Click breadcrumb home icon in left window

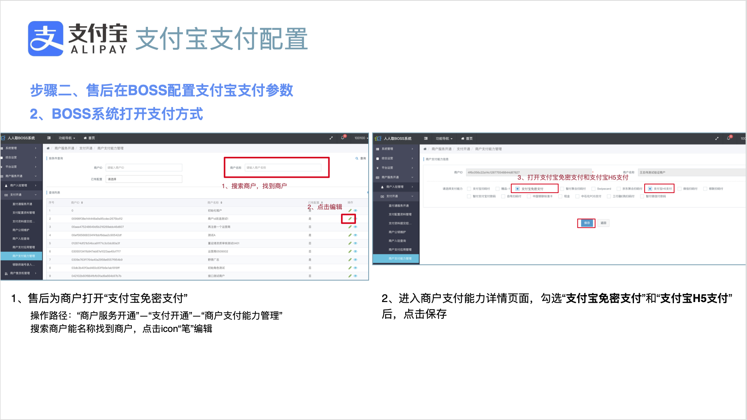[48, 148]
